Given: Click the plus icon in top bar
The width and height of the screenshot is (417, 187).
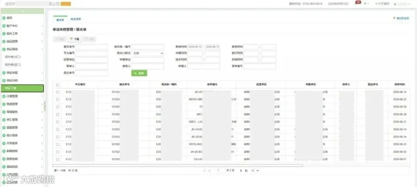Looking at the screenshot, I should [x=365, y=4].
